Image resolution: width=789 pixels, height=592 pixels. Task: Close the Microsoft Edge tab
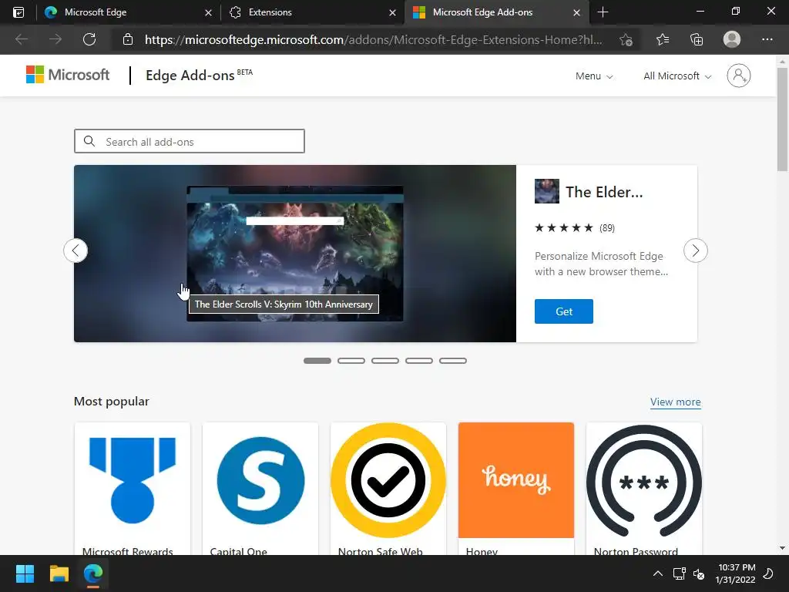(208, 12)
